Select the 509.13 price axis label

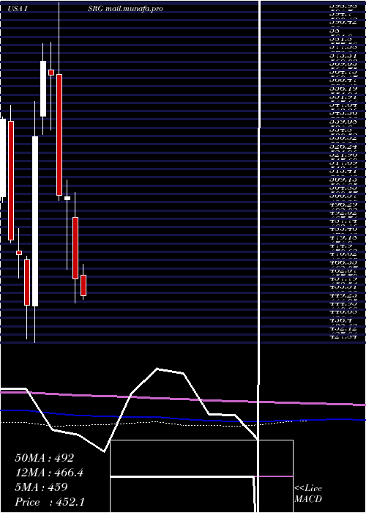(343, 180)
